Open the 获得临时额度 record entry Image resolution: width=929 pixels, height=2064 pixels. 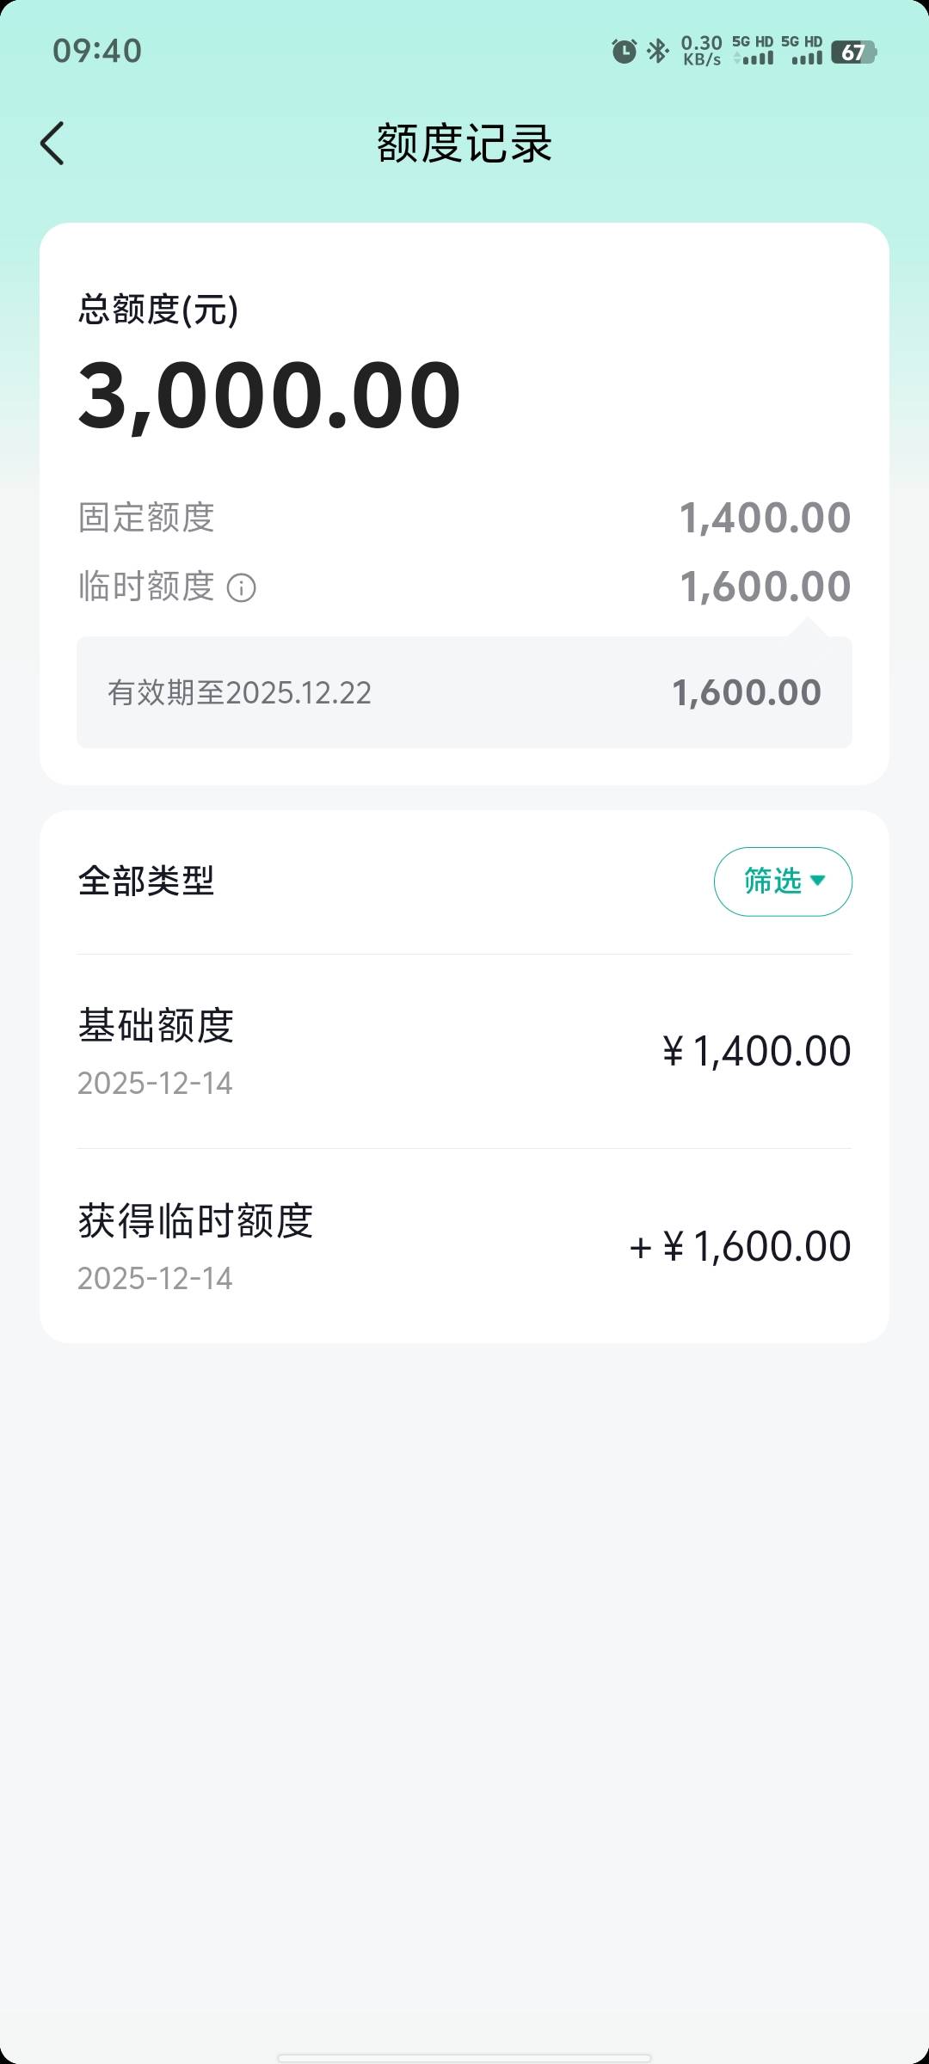[464, 1246]
